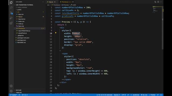The height and width of the screenshot is (96, 172).
Task: Change the Spaces: 4 indentation setting
Action: 117,95
